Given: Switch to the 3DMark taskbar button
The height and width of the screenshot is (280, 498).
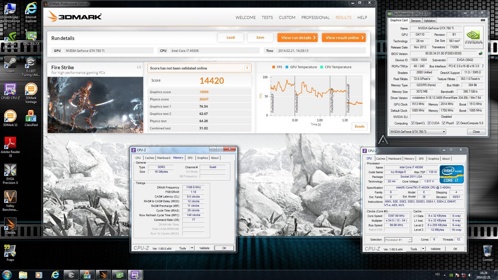Looking at the screenshot, I should pos(103,275).
